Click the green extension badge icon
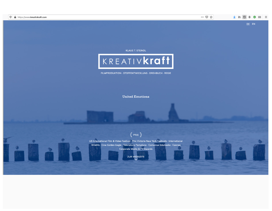The height and width of the screenshot is (211, 272). [255, 17]
